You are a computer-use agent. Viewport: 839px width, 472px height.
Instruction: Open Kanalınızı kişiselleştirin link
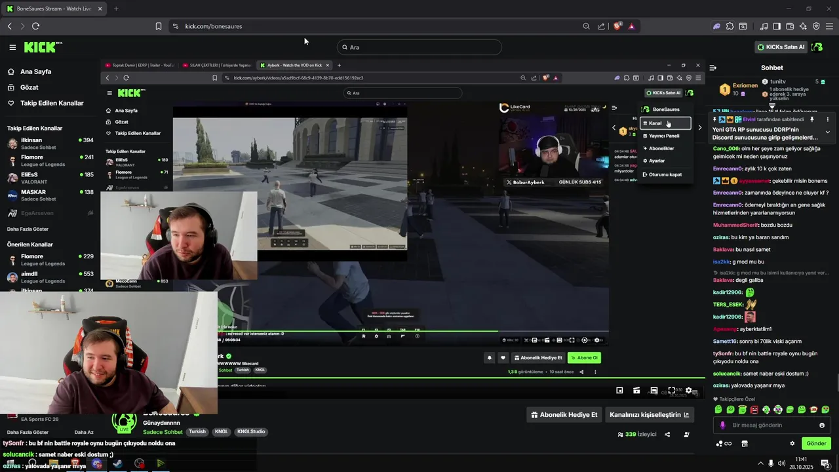coord(649,414)
